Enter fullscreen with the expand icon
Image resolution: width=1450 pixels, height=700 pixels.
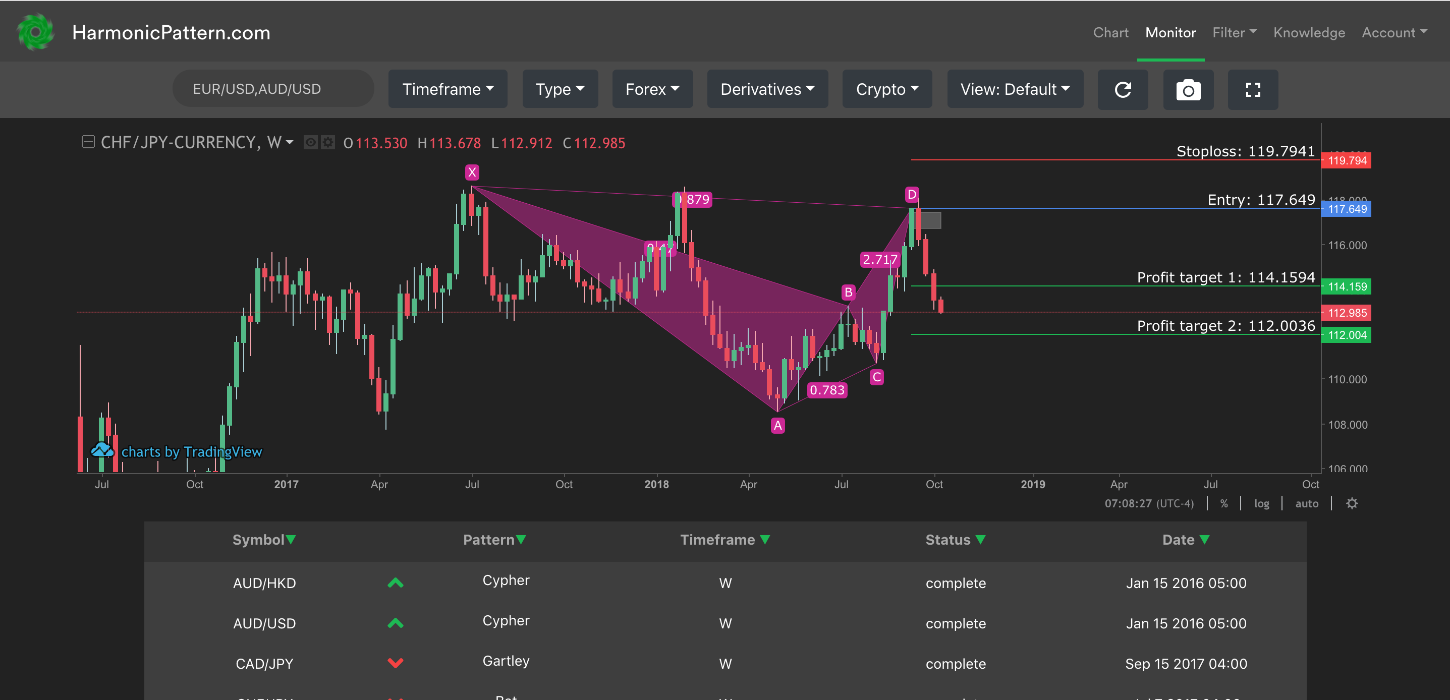pos(1253,89)
